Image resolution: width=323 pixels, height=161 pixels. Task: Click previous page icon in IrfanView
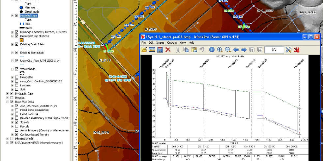252,50
